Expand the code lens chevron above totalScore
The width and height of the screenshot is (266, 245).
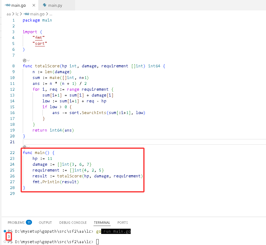point(28,61)
